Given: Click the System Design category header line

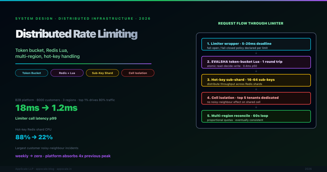Looking at the screenshot, I should click(83, 19).
